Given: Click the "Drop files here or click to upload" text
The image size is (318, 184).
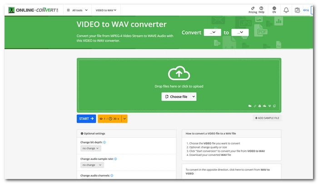Looking at the screenshot, I should pyautogui.click(x=179, y=86).
